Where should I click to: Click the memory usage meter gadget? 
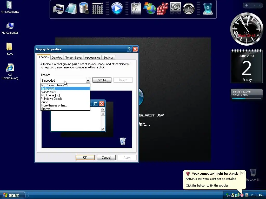tap(247, 94)
